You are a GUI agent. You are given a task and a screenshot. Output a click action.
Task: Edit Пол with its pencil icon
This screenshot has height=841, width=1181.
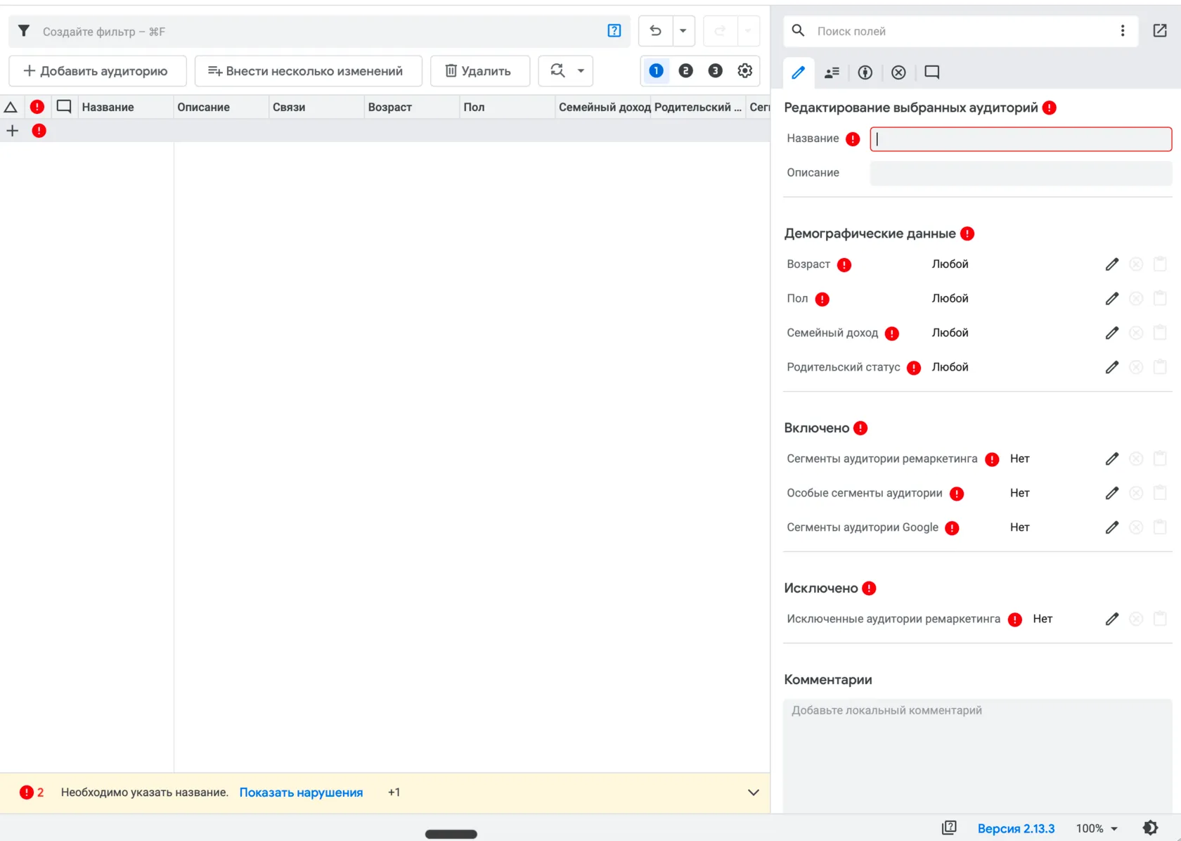pos(1112,299)
